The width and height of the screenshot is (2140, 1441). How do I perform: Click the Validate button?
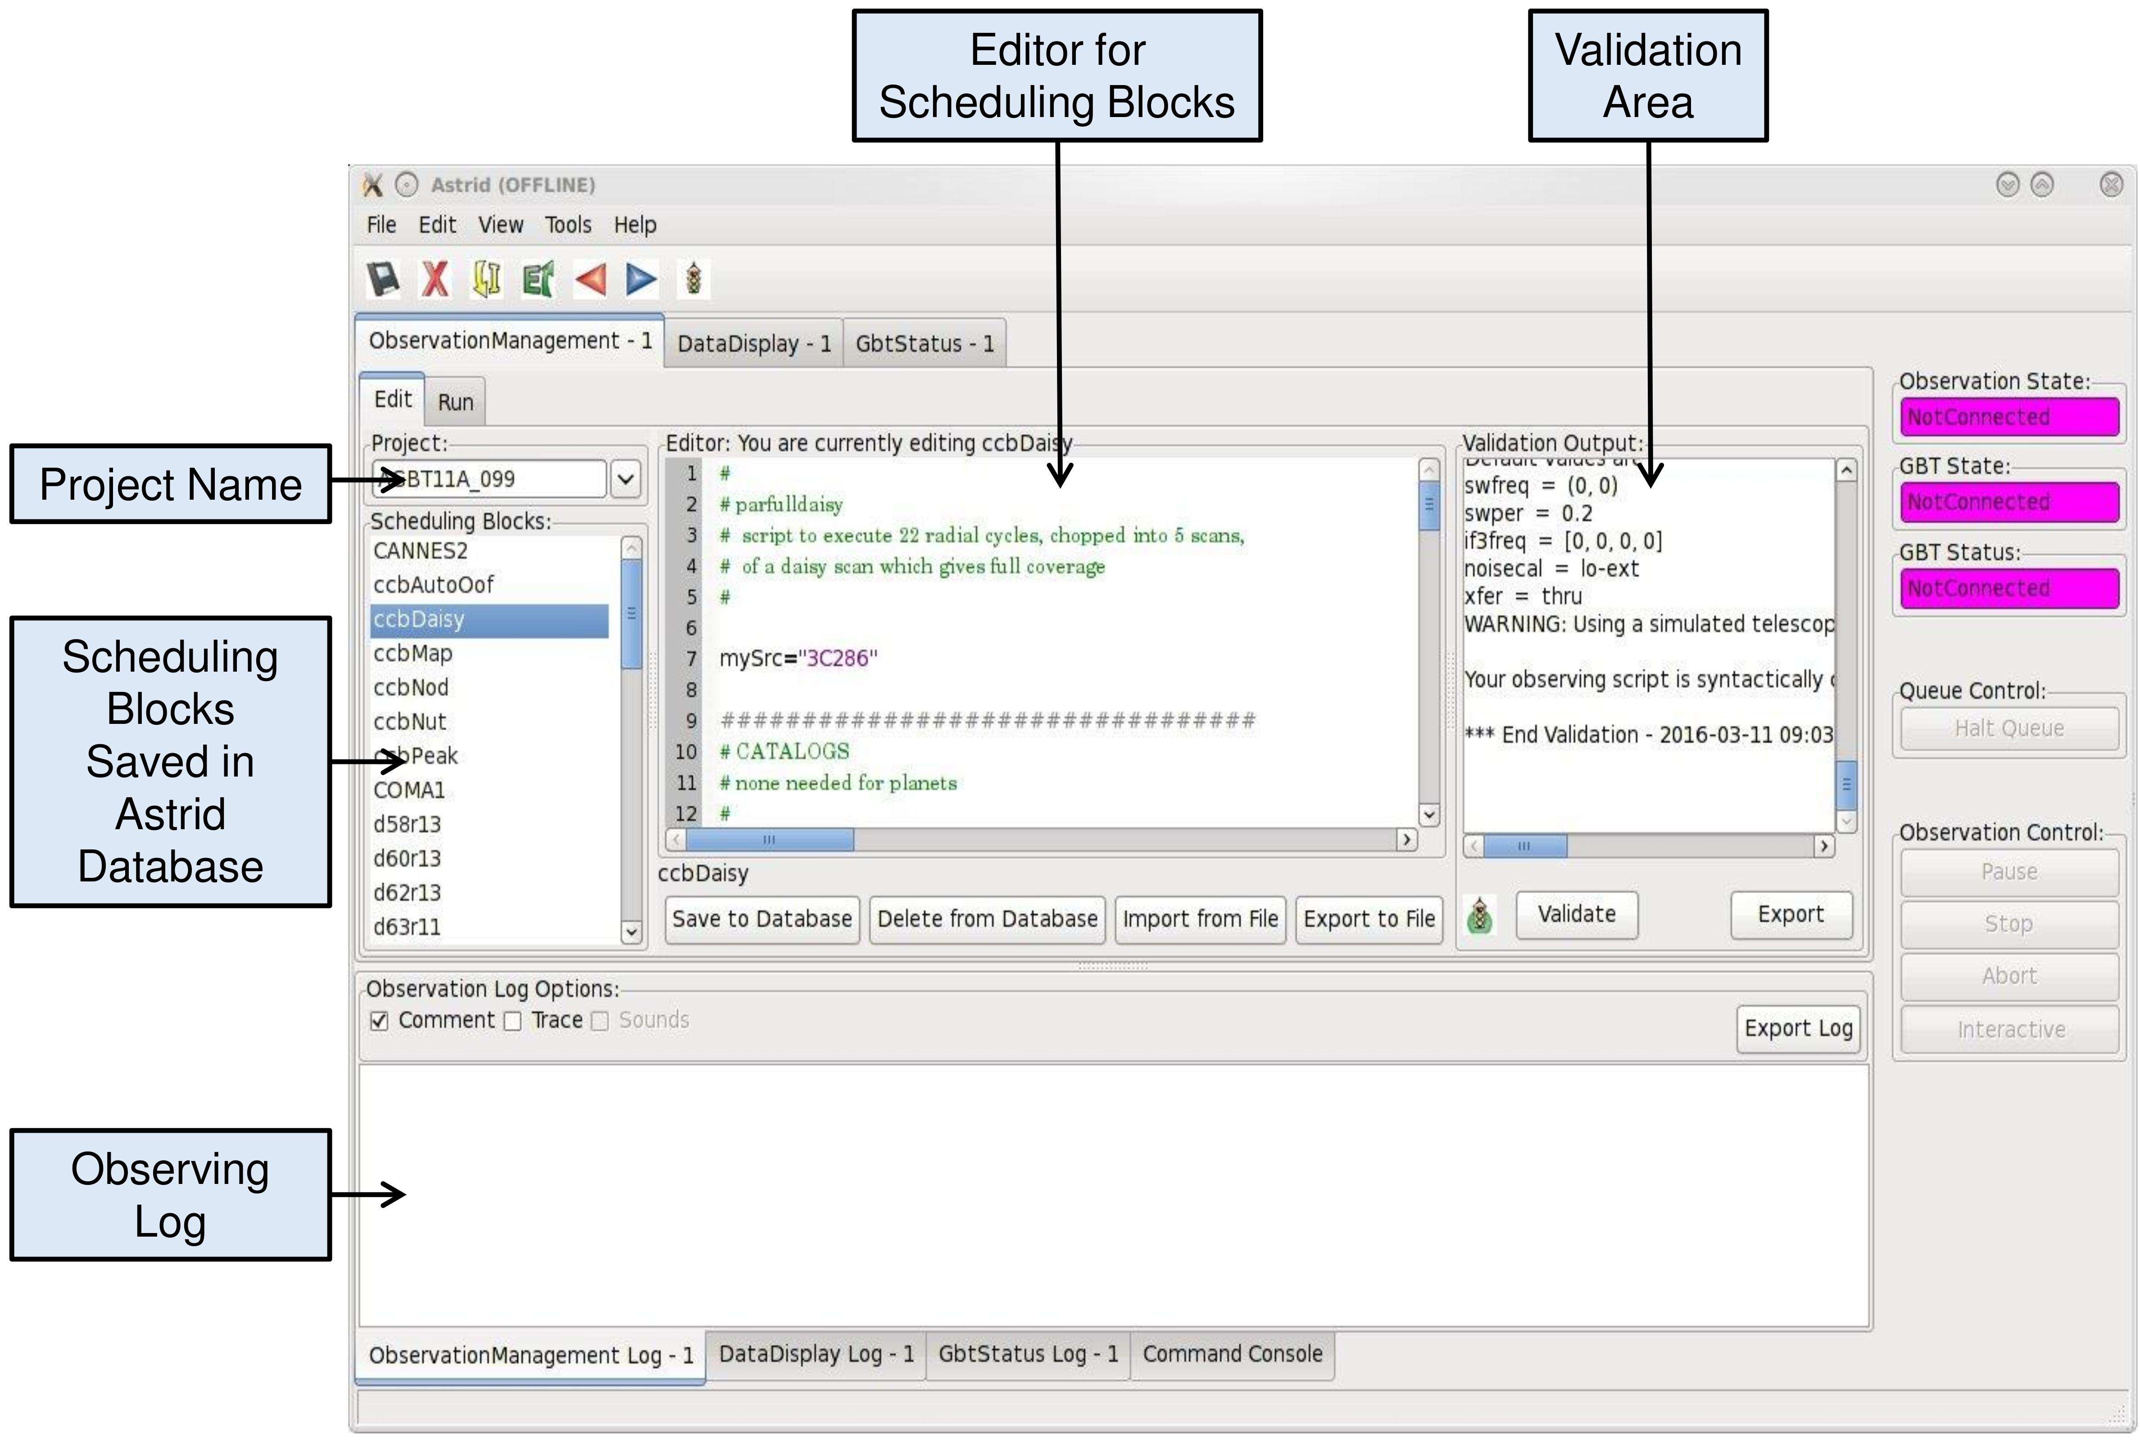coord(1577,914)
